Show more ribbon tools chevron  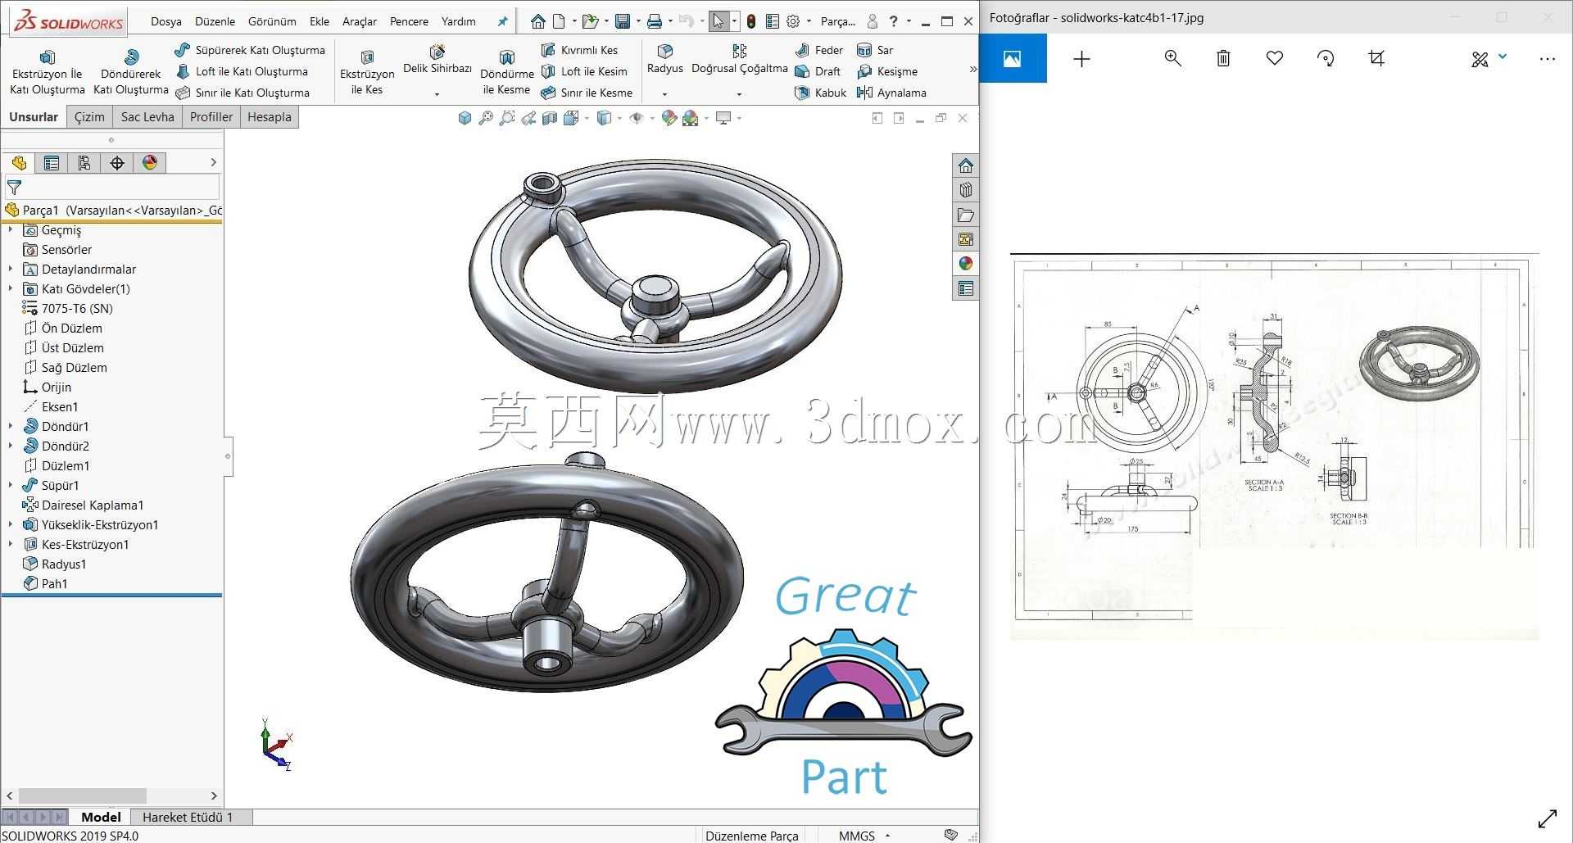pyautogui.click(x=972, y=70)
